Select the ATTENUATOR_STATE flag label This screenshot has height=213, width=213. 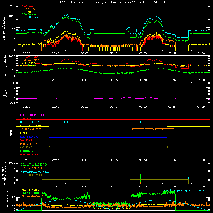click(32, 115)
